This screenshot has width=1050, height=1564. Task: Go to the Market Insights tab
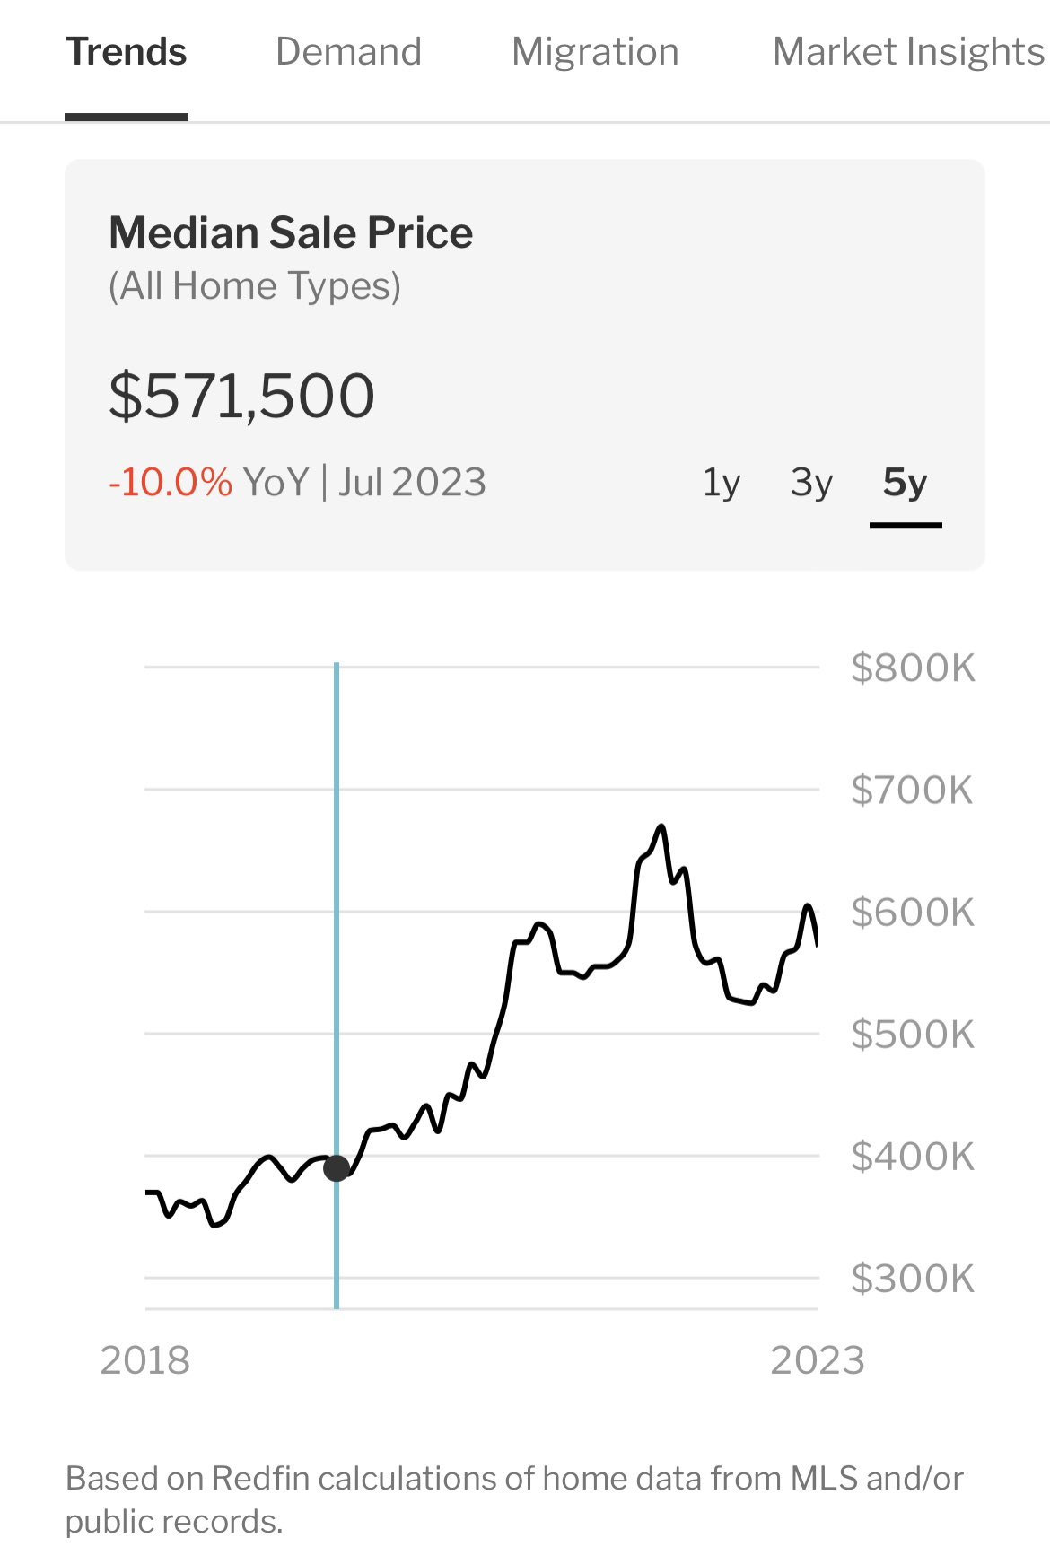pyautogui.click(x=908, y=52)
